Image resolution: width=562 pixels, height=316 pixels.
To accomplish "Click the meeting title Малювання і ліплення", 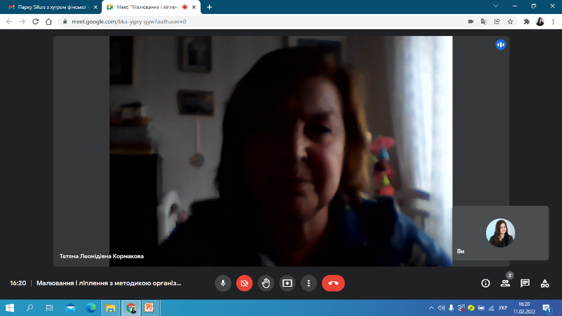I will [109, 283].
